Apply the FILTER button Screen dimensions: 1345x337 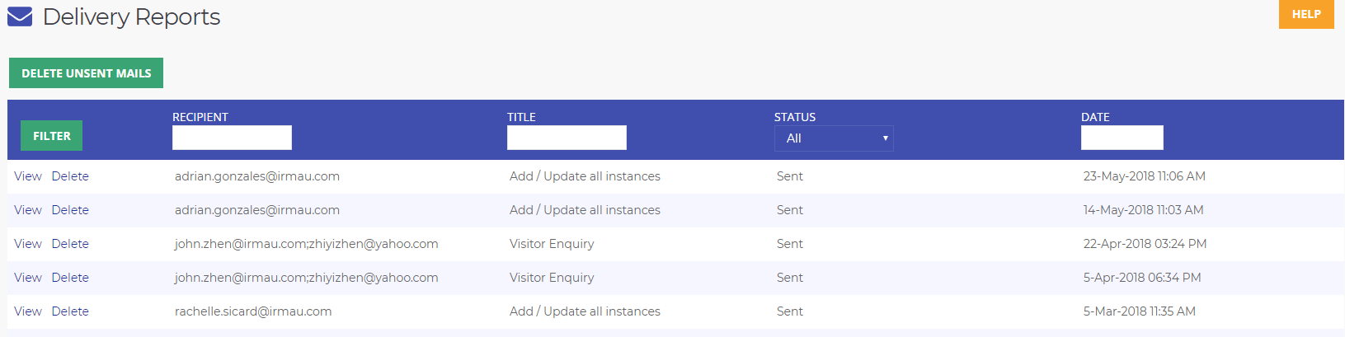[51, 136]
